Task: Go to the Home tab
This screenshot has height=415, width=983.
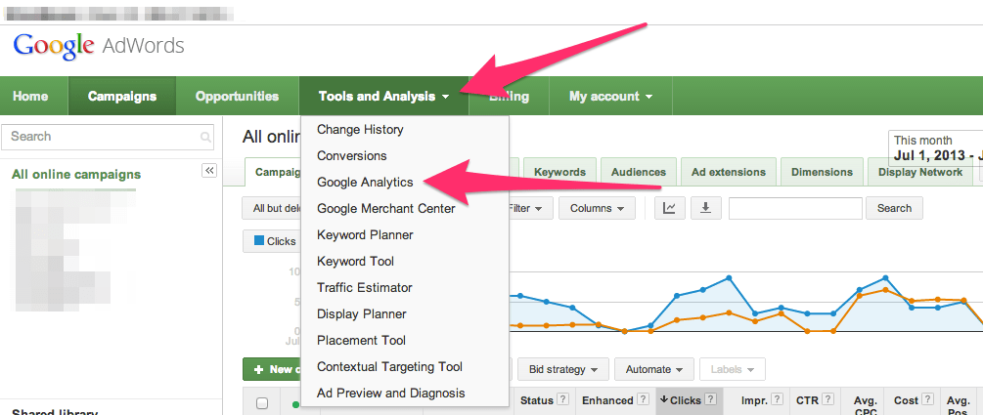Action: (x=30, y=97)
